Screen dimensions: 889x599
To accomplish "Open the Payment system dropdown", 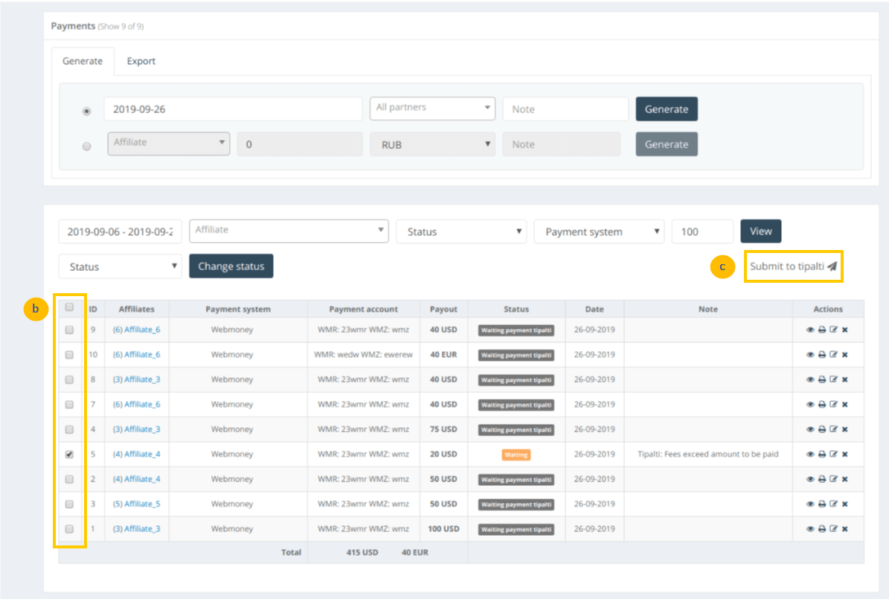I will point(599,231).
